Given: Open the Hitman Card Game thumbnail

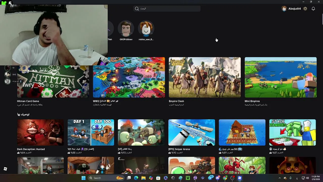Looking at the screenshot, I should [x=53, y=81].
